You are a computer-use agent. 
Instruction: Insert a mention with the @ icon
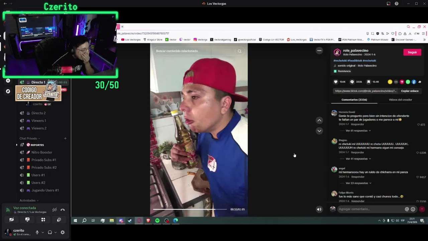407,209
